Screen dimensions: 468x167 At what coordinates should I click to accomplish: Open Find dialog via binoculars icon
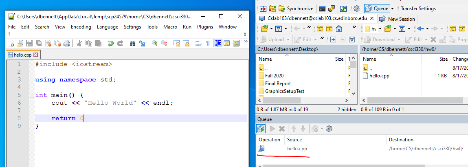pos(133,43)
